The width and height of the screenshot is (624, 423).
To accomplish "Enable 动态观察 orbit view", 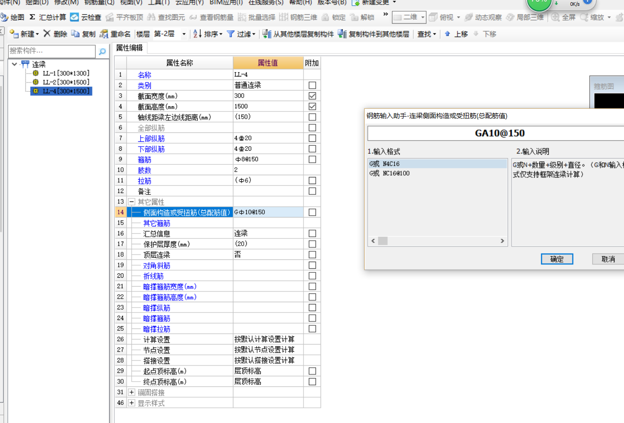I will click(x=483, y=17).
